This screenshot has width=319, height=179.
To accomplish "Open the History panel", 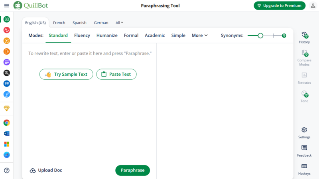I will pyautogui.click(x=304, y=37).
